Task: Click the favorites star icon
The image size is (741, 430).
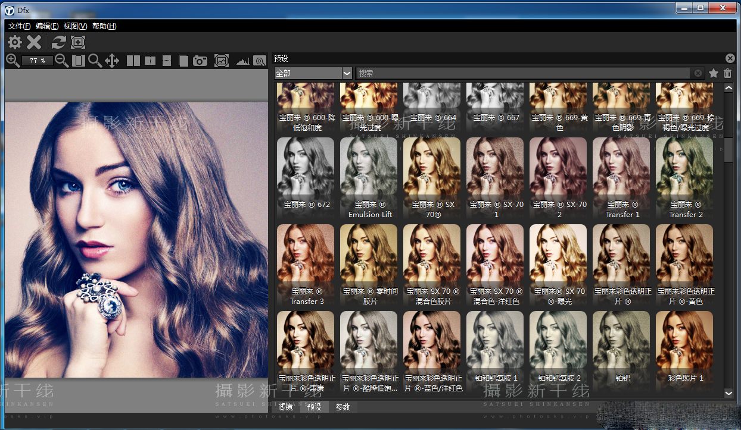Action: [x=714, y=73]
